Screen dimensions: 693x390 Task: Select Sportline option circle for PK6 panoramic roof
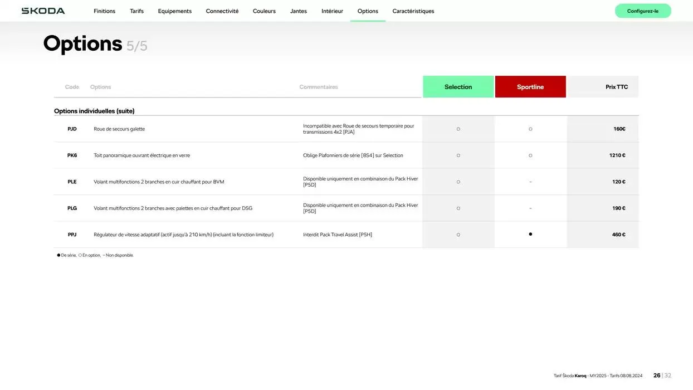click(530, 155)
